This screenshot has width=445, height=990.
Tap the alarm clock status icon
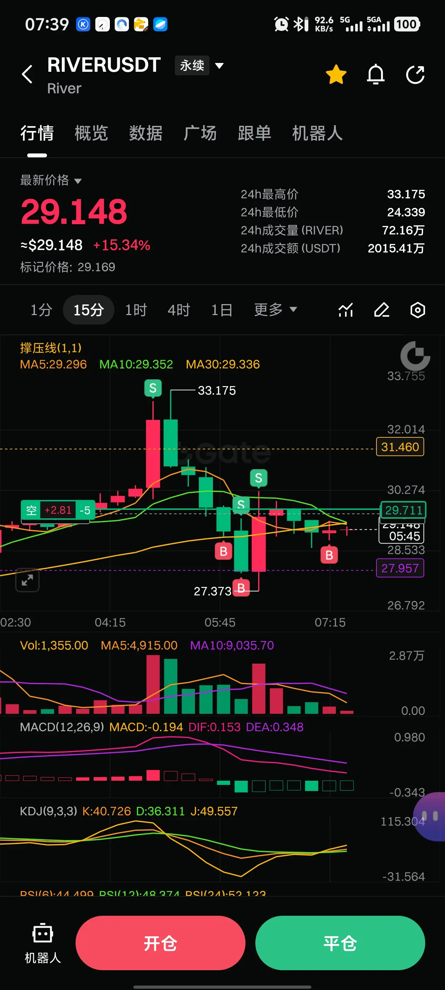pos(281,24)
